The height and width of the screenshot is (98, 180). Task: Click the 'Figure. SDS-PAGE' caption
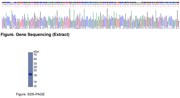tap(30, 94)
